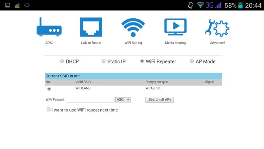
Task: Focus the WiFi Passwd input field
Action: [x=90, y=100]
